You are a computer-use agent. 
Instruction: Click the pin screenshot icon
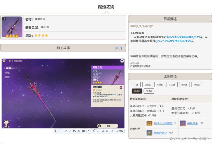[x=107, y=131]
